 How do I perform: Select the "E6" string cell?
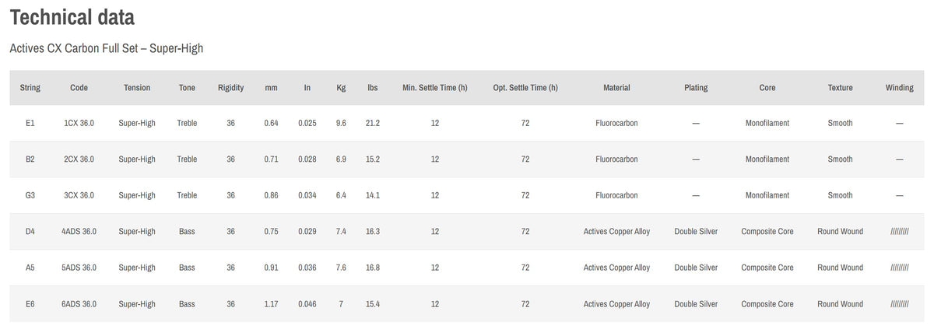click(x=30, y=304)
